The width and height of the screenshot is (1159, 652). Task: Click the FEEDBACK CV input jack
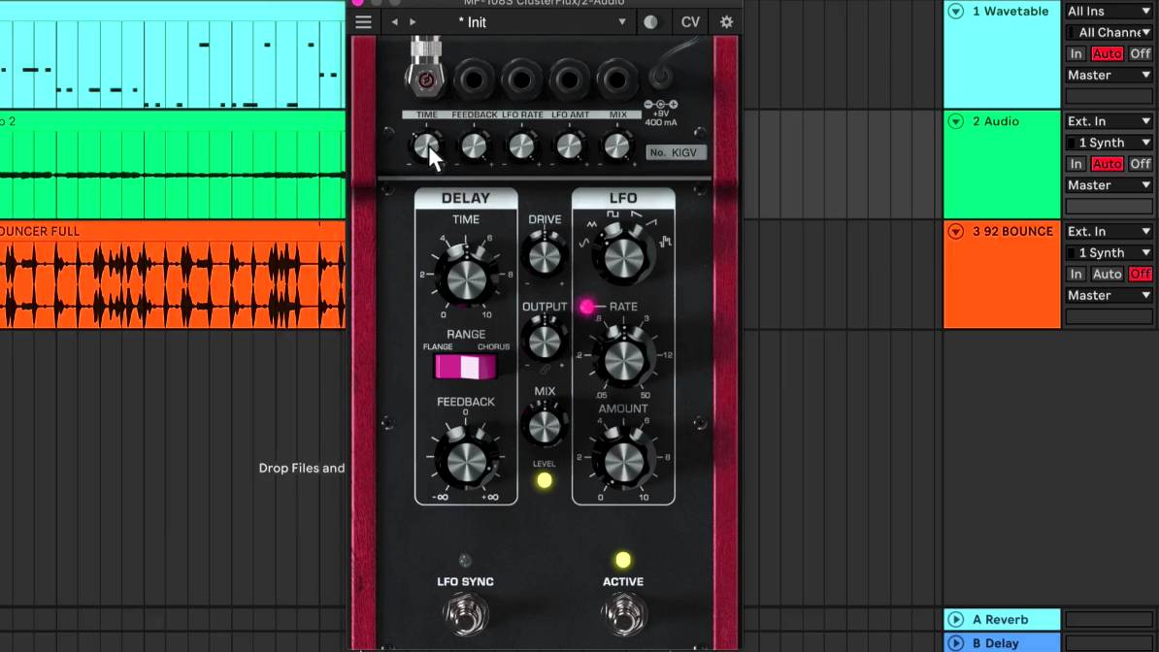[474, 80]
